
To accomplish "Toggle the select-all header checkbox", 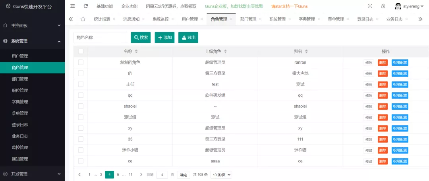I will (81, 51).
